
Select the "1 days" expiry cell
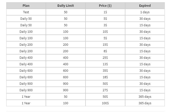click(145, 12)
